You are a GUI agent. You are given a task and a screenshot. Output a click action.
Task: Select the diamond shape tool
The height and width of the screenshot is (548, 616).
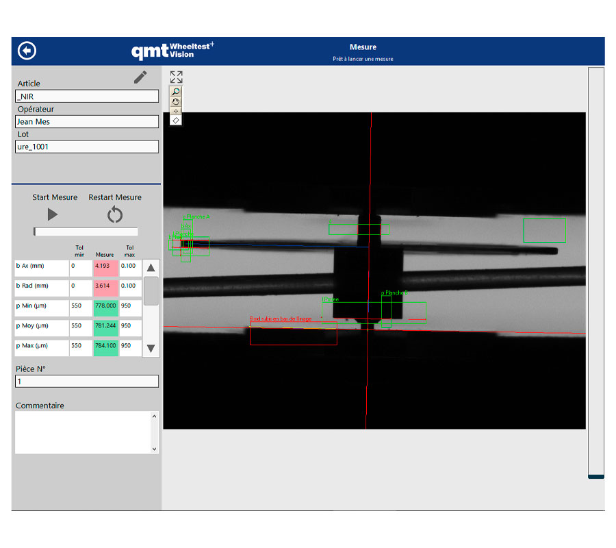point(176,120)
